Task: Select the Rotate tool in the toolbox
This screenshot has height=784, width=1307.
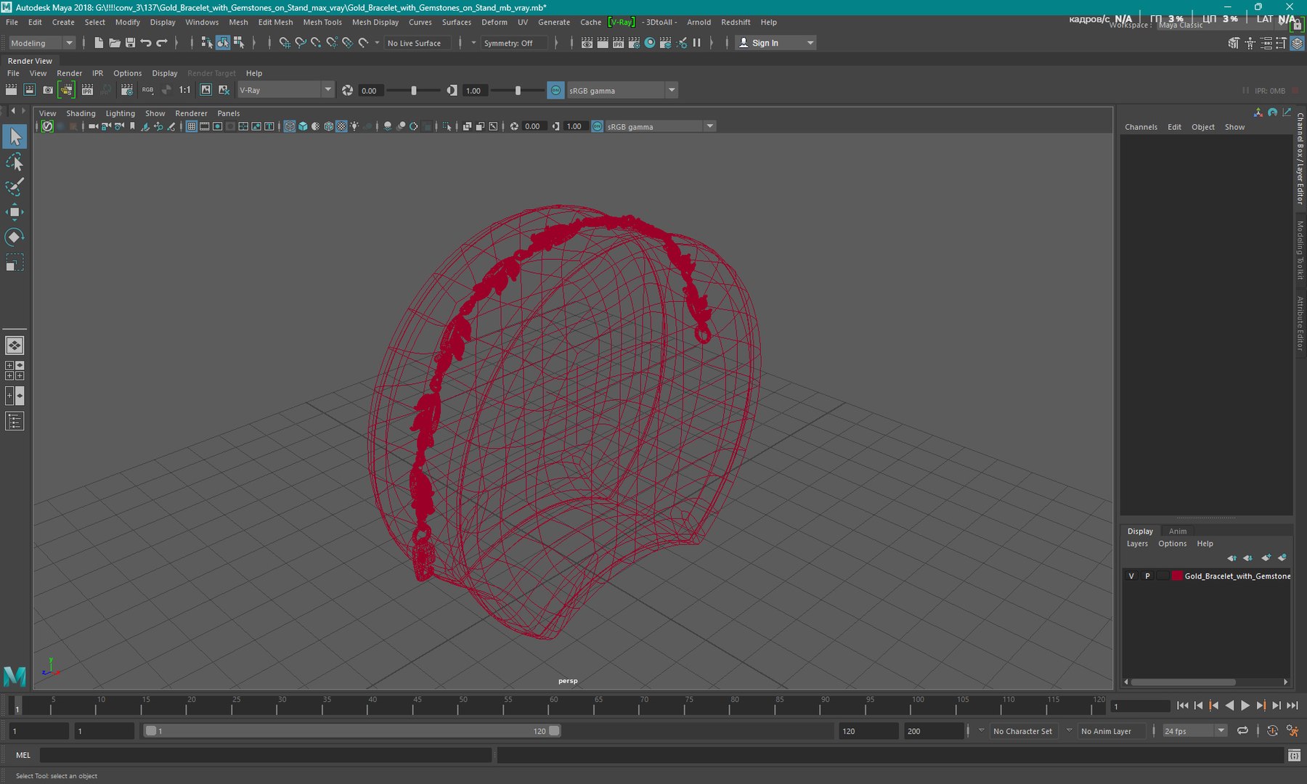Action: pos(14,237)
